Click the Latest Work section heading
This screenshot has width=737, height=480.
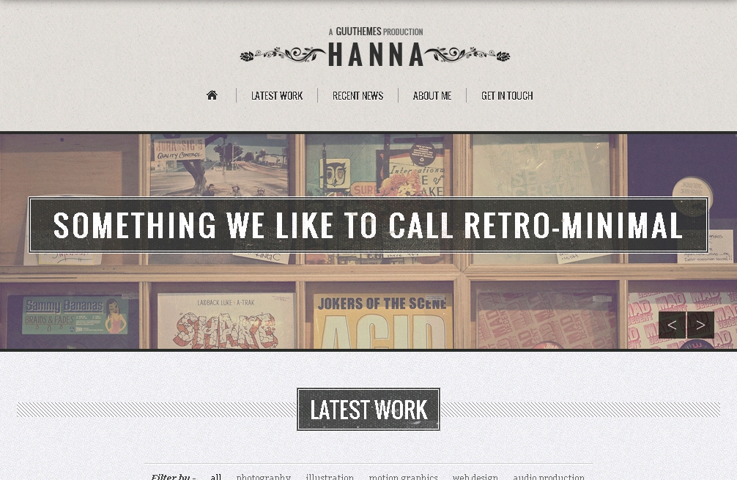tap(368, 410)
